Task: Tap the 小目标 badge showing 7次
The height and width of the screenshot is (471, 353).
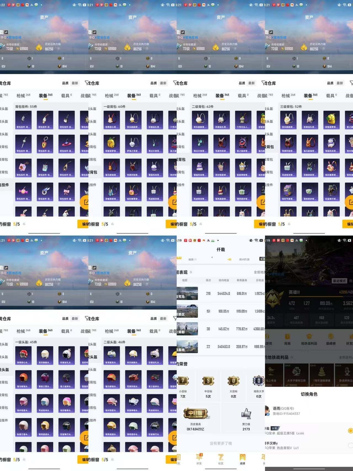Action: click(183, 381)
